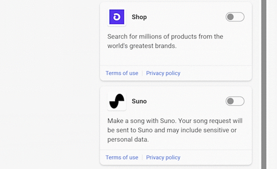Click the "world's greatest brands." text line

(142, 46)
